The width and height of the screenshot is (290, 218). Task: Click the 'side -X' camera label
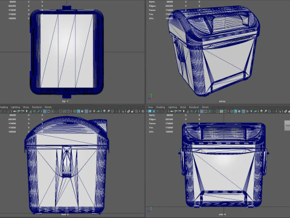click(222, 214)
